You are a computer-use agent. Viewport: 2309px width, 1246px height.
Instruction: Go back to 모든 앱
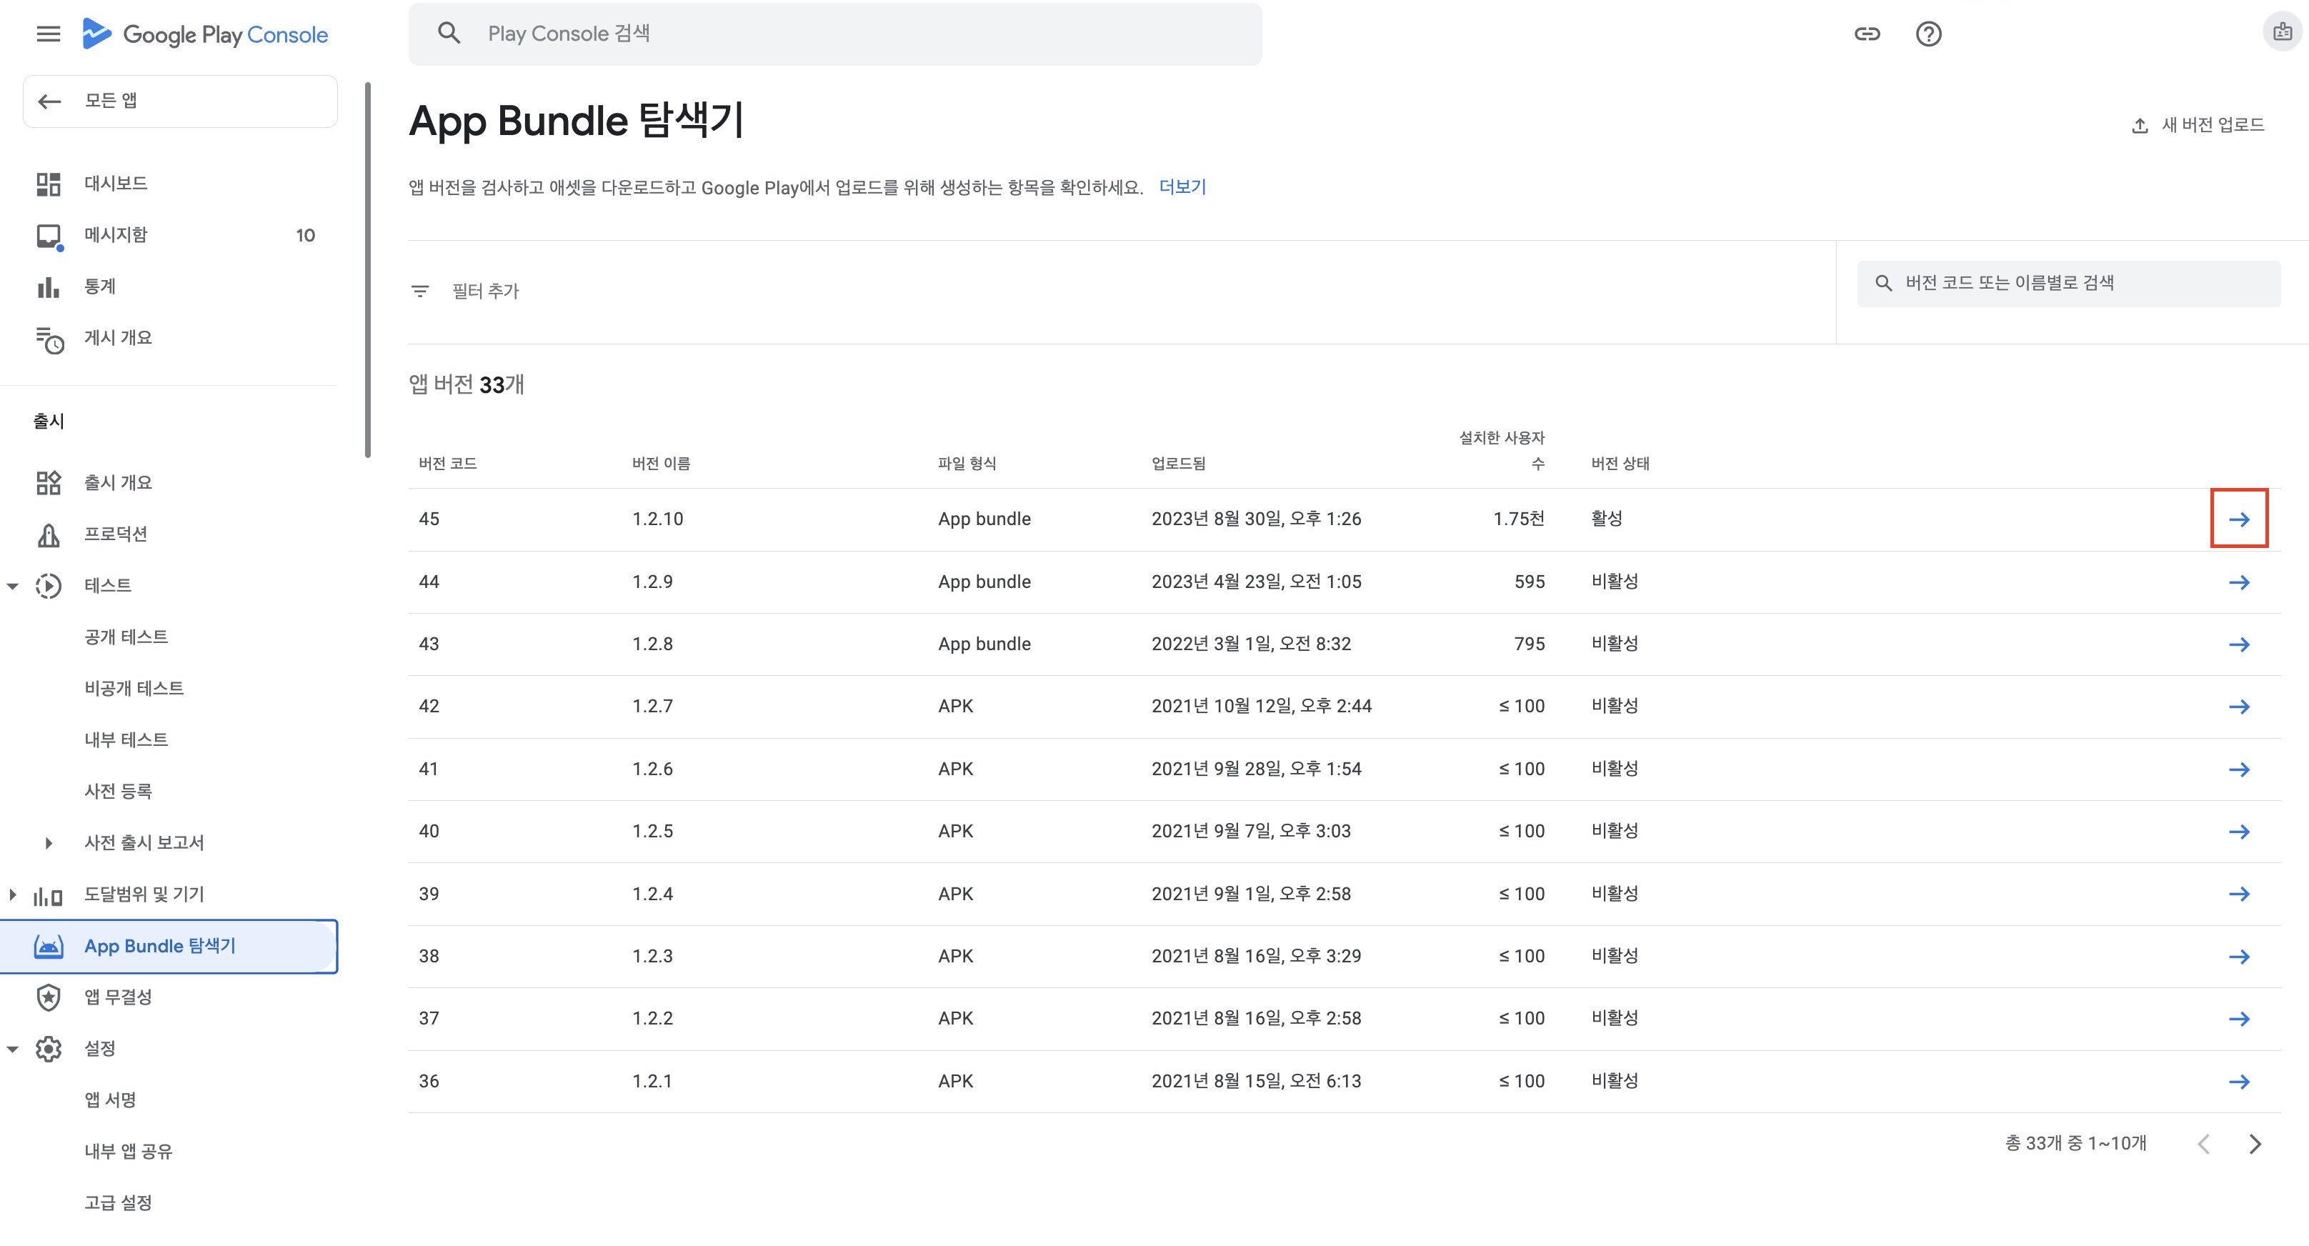pyautogui.click(x=179, y=101)
